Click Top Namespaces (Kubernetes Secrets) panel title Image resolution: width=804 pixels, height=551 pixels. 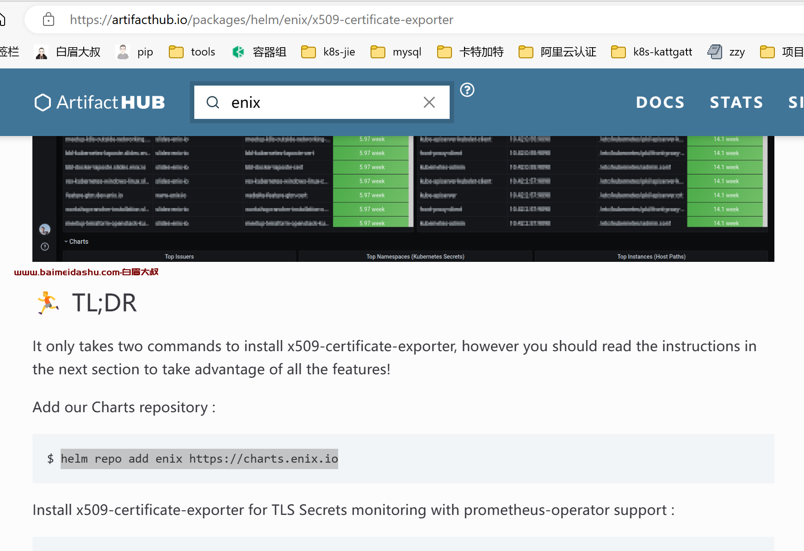pyautogui.click(x=415, y=256)
